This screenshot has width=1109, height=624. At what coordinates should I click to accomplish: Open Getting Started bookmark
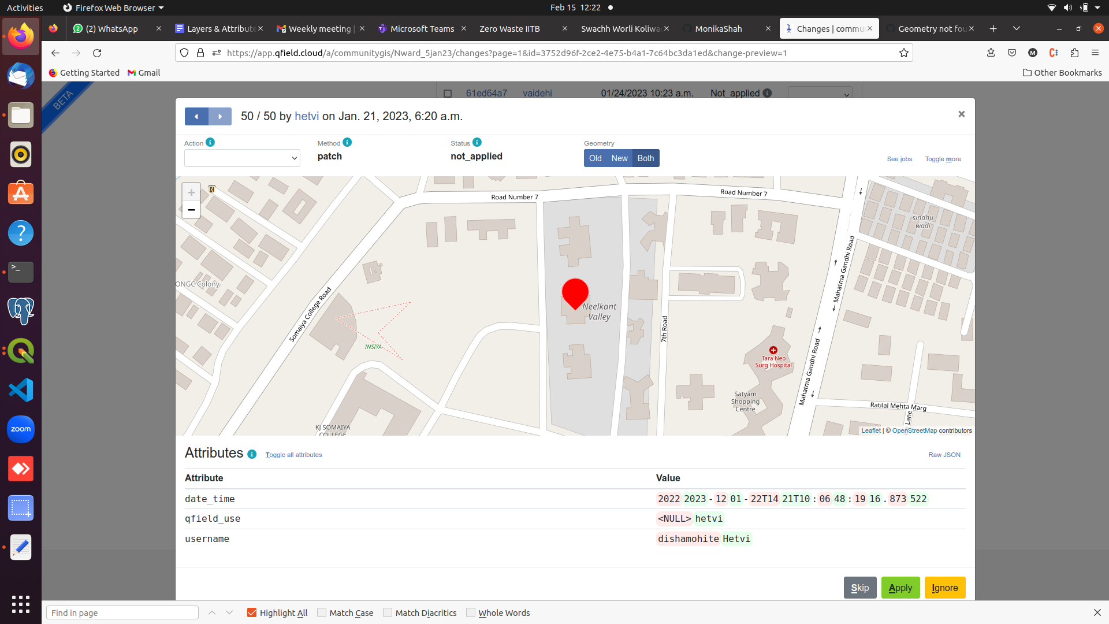pyautogui.click(x=84, y=72)
